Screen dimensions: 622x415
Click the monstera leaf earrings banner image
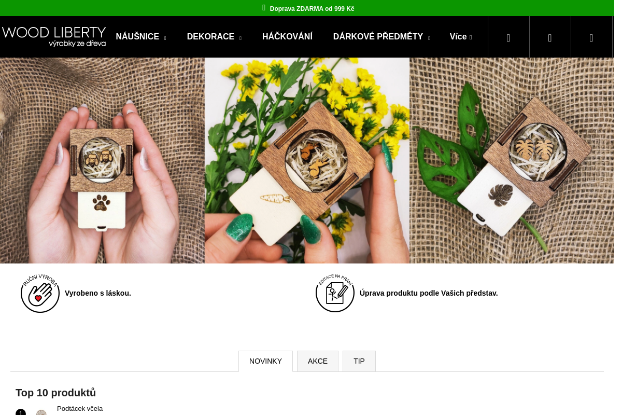512,160
